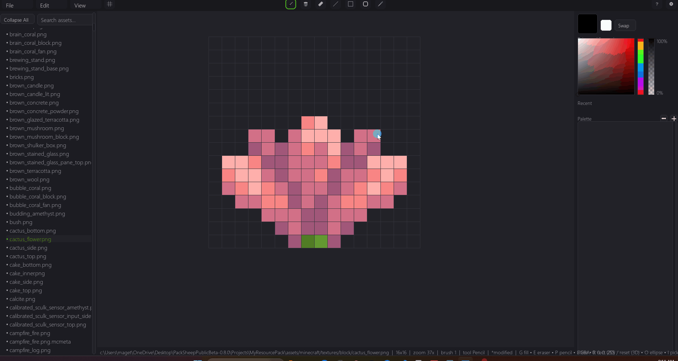Viewport: 678px width, 361px height.
Task: Click the black primary color swatch
Action: (587, 24)
